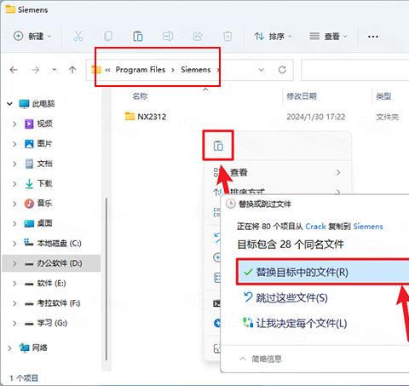
Task: Select Downloads (下载) in sidebar
Action: tap(38, 183)
